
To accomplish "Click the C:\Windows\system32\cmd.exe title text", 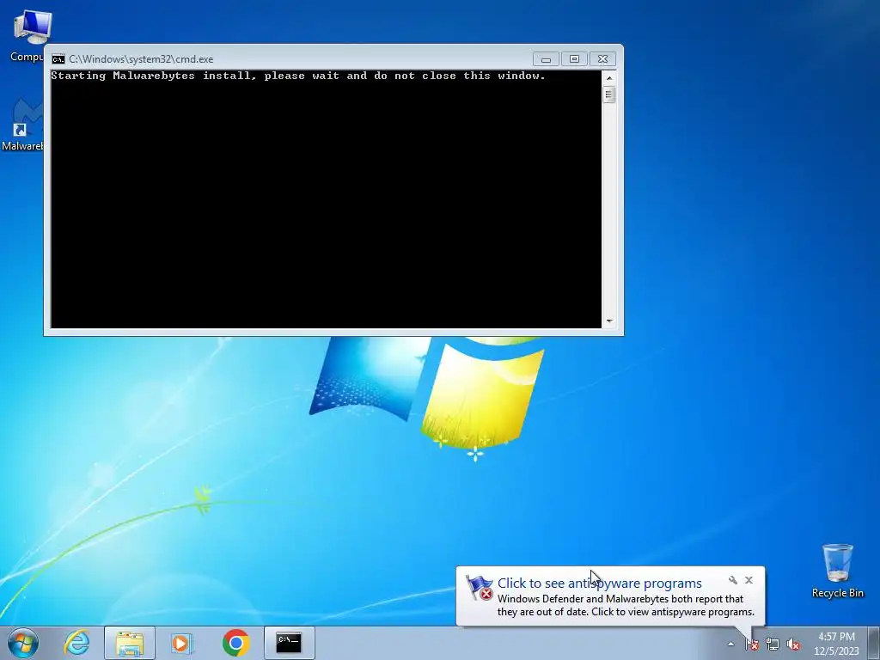I will pos(141,59).
